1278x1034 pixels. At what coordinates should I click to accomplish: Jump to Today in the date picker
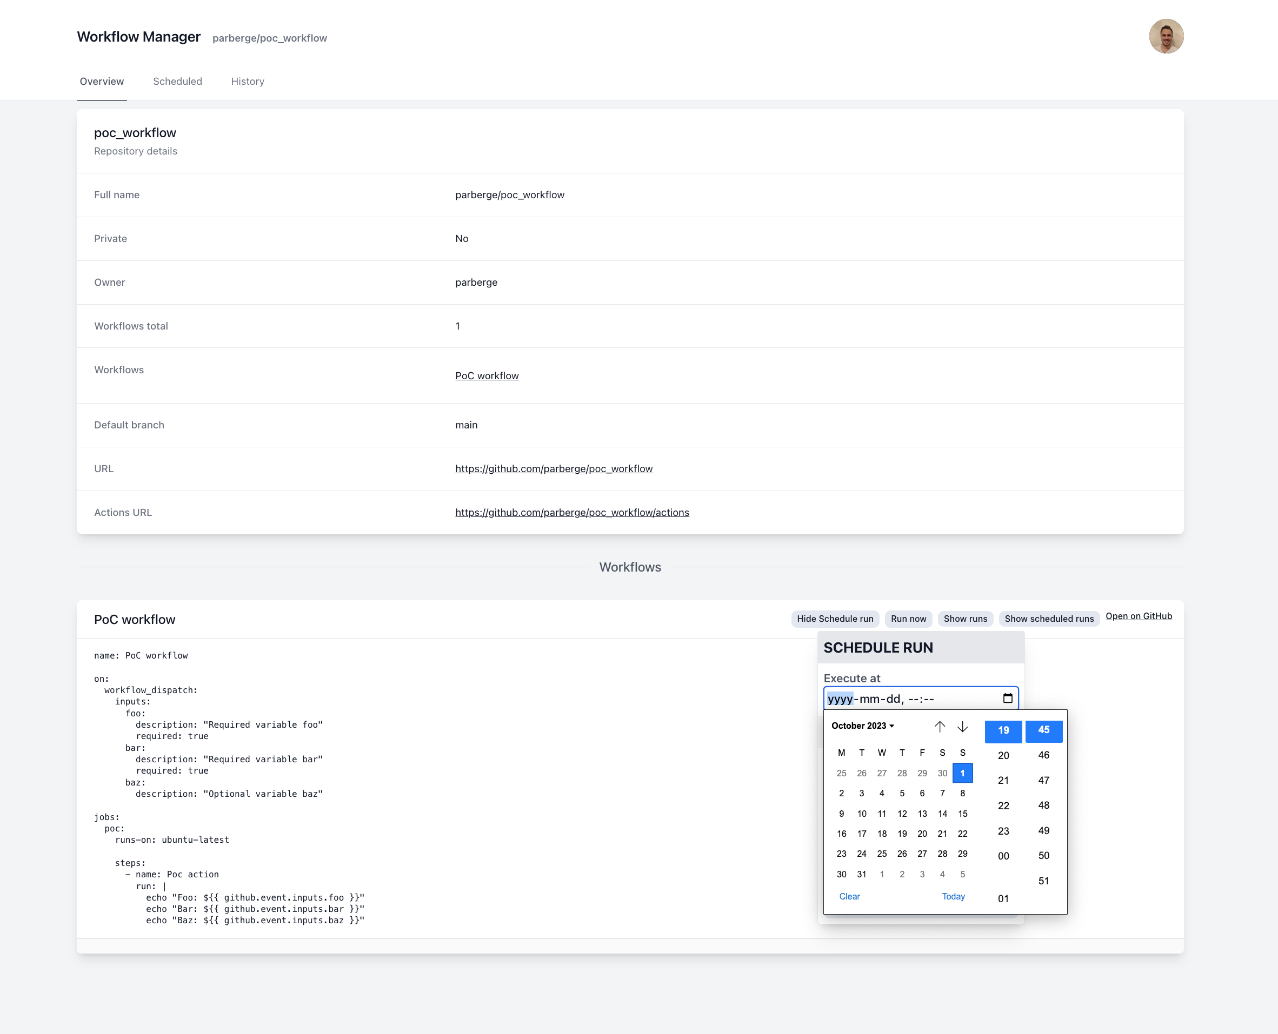pos(953,896)
